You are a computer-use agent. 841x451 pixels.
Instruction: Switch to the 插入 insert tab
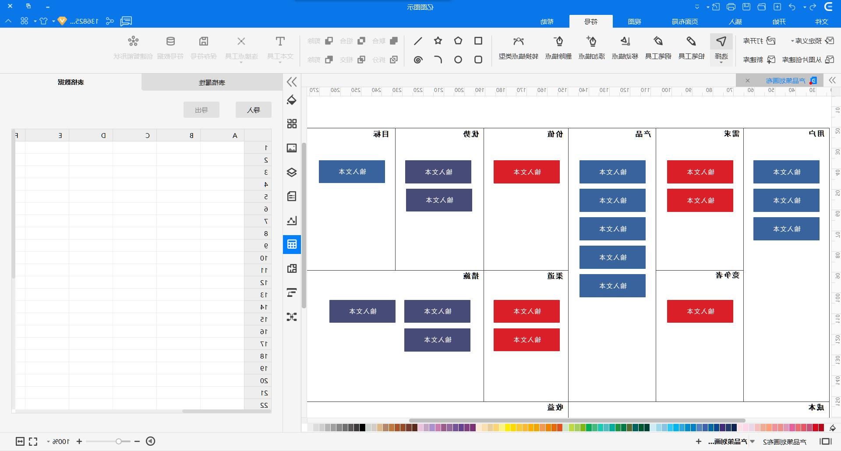point(735,21)
